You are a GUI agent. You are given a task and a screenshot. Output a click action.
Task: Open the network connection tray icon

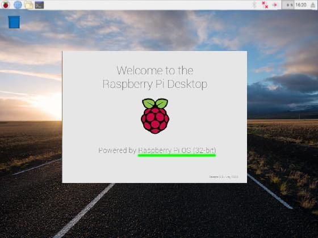pos(265,5)
